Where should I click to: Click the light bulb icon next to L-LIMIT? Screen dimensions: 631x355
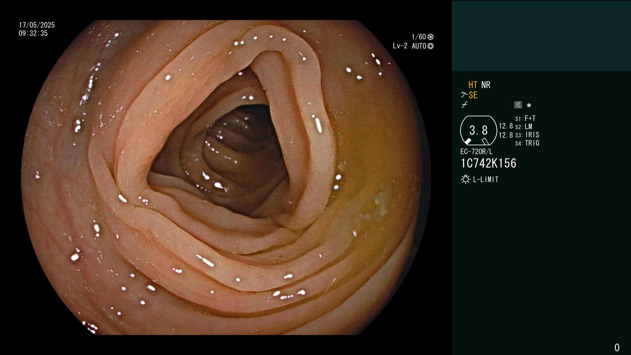(x=465, y=179)
